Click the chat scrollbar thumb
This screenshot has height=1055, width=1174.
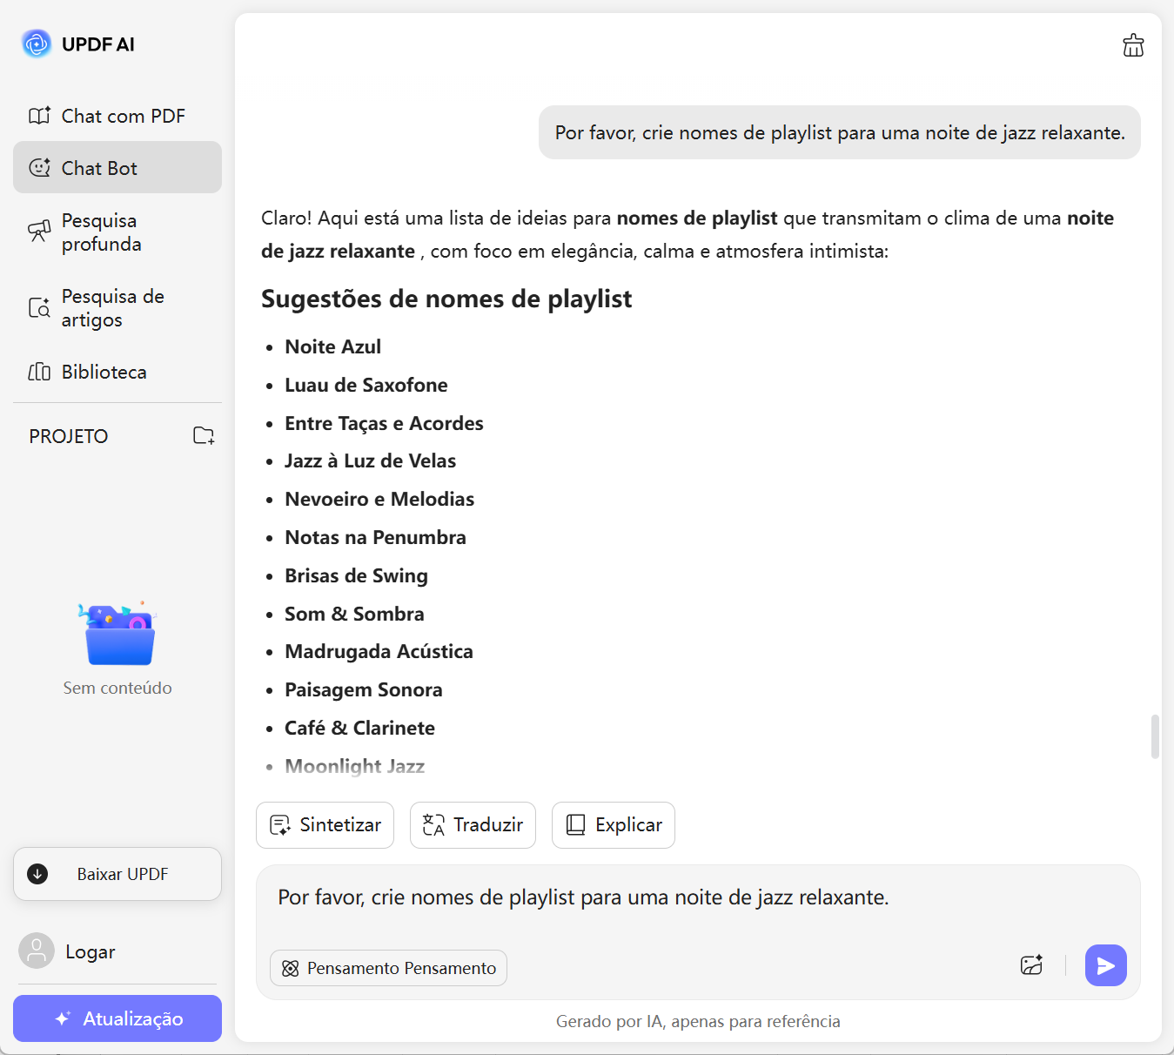click(1155, 736)
